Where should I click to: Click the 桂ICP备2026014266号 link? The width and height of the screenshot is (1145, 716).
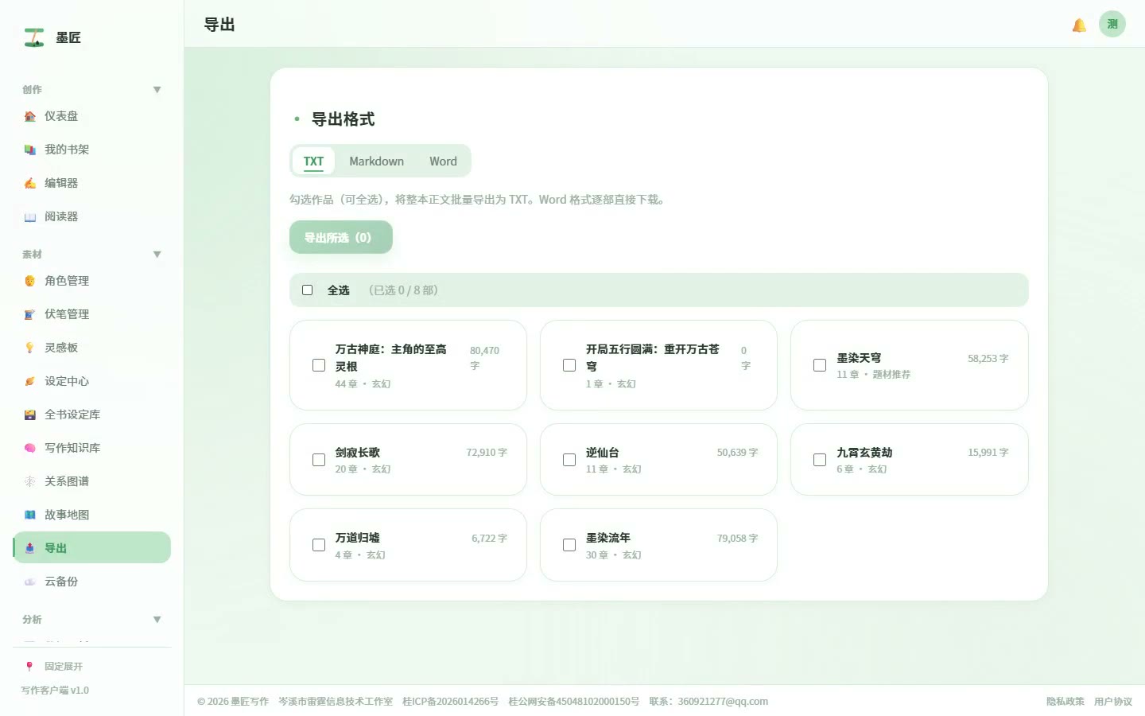tap(450, 702)
